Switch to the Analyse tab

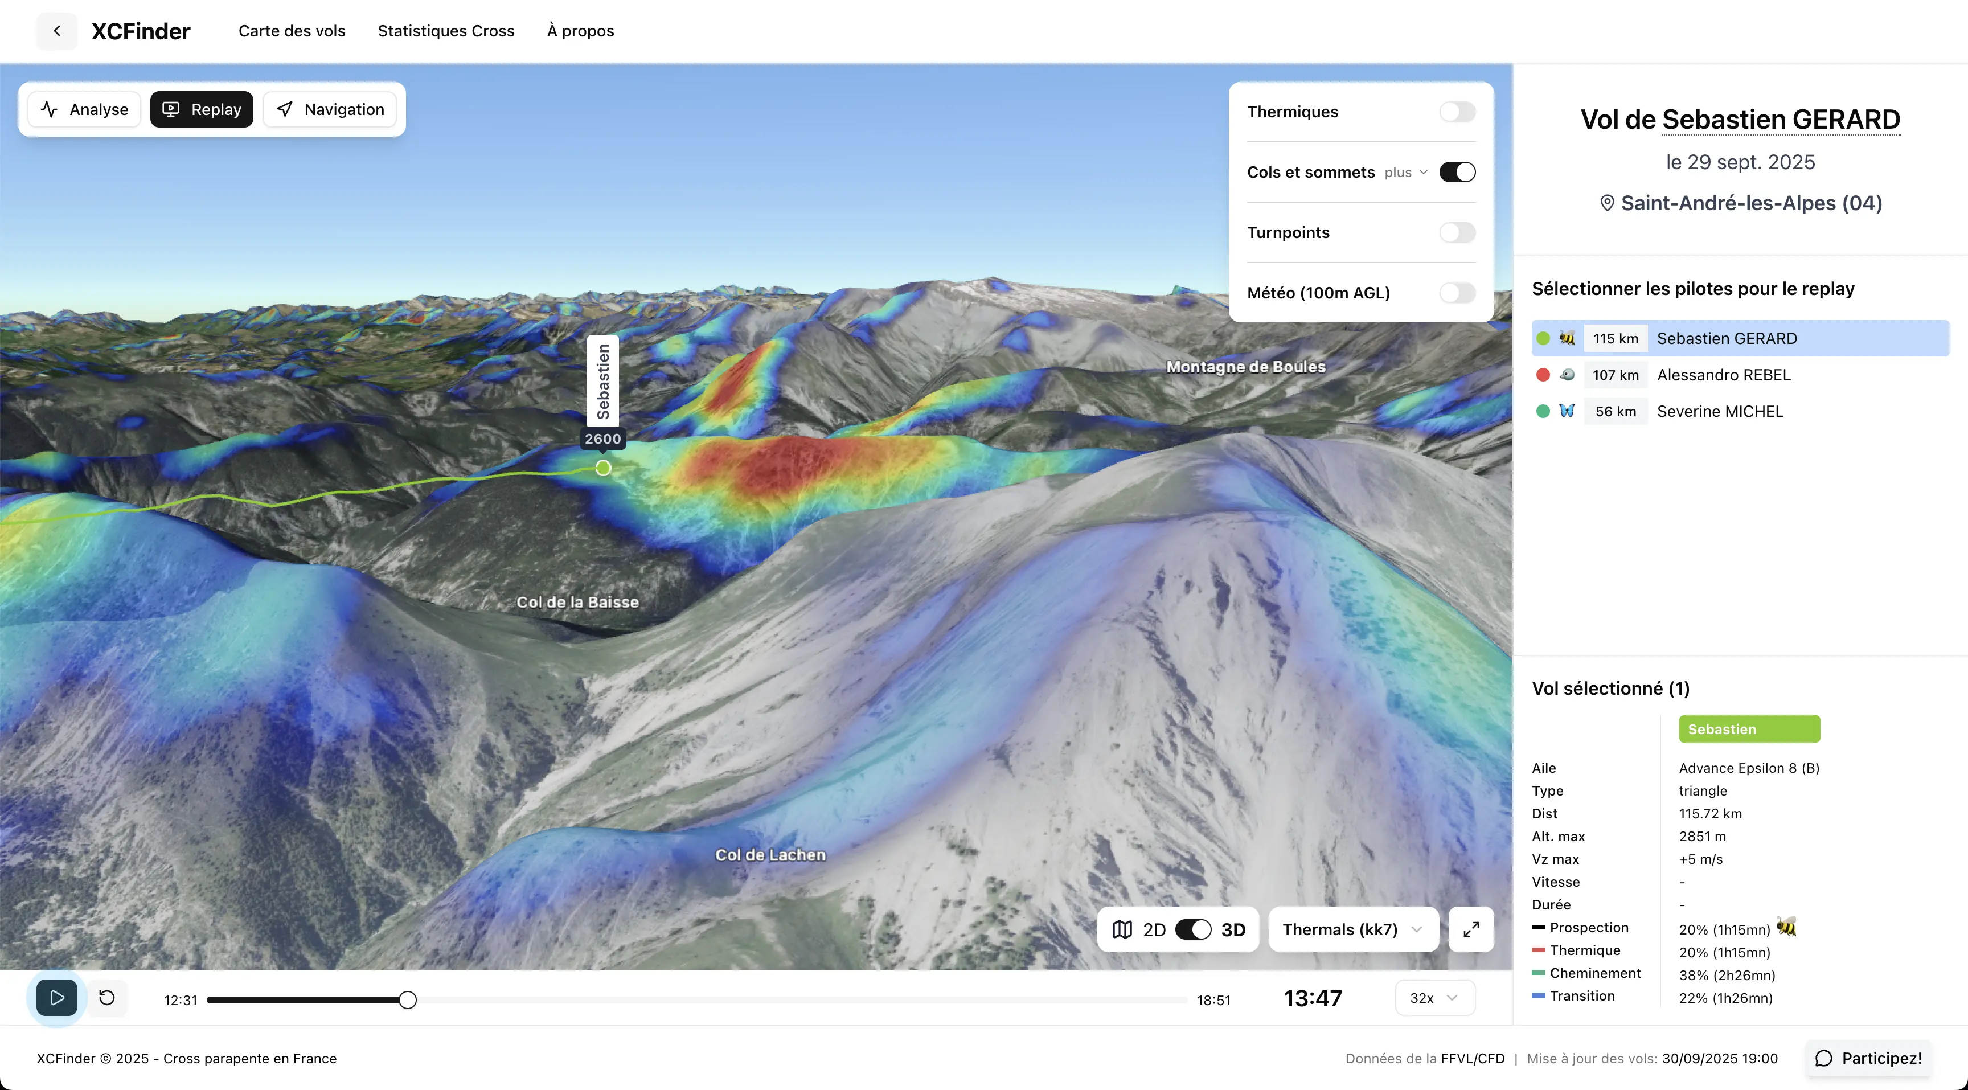pos(84,109)
